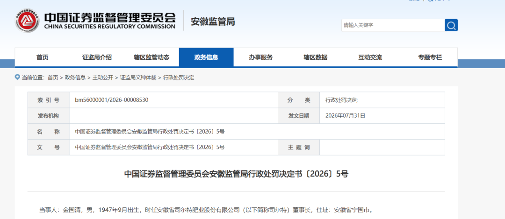Click the bold article heading 行政处罚决定书〔2026〕5号
The height and width of the screenshot is (219, 505).
[237, 174]
